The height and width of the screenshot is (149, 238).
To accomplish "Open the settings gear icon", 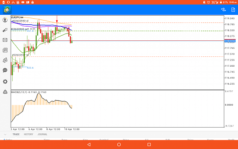I will [x=5, y=82].
